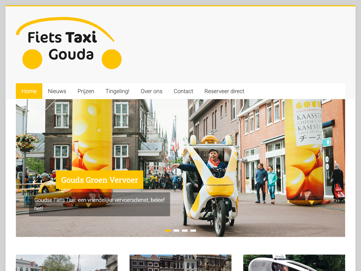Click the left yellow wheel of the logo
This screenshot has height=271, width=361.
point(32,59)
